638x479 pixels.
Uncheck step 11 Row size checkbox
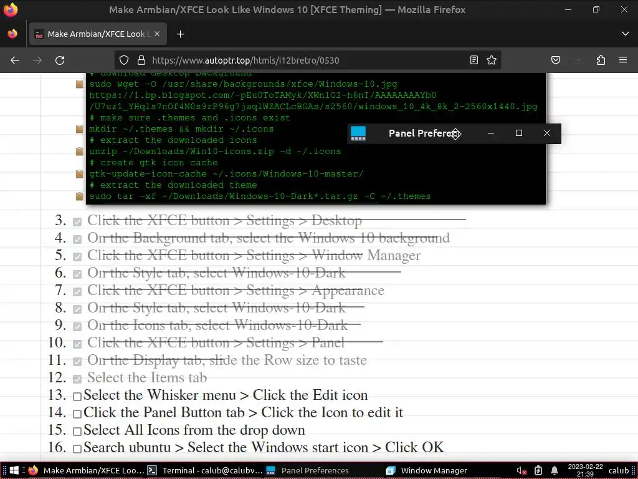pyautogui.click(x=77, y=362)
